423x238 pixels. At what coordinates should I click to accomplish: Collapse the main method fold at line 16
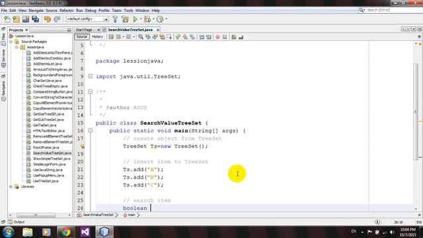(x=91, y=131)
